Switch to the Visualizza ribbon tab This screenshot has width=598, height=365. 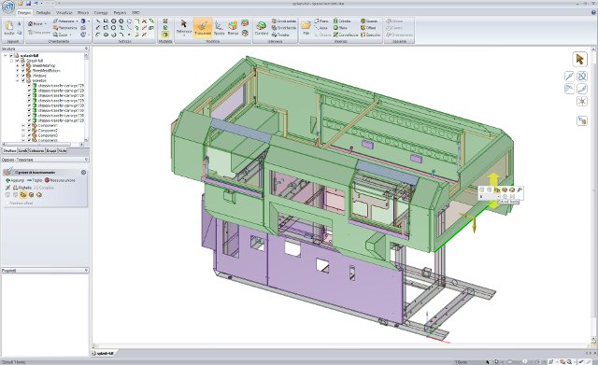[64, 12]
